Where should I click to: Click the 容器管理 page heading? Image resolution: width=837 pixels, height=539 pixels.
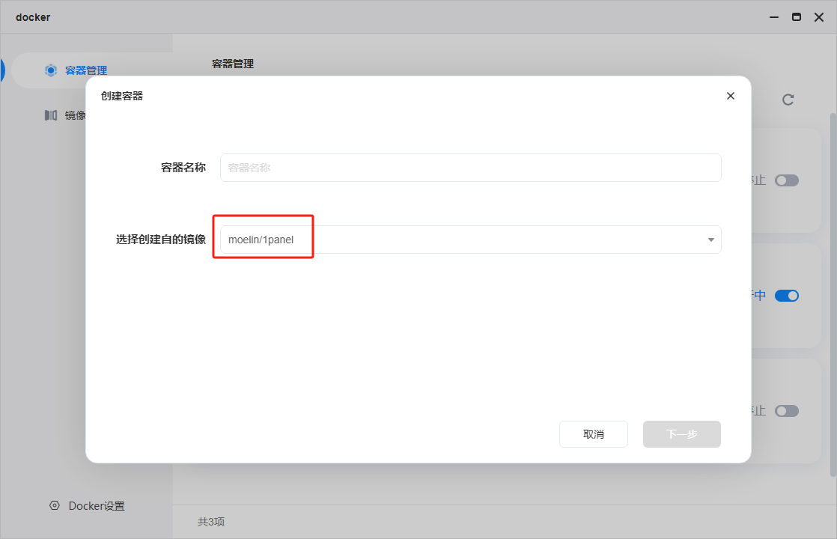point(233,64)
